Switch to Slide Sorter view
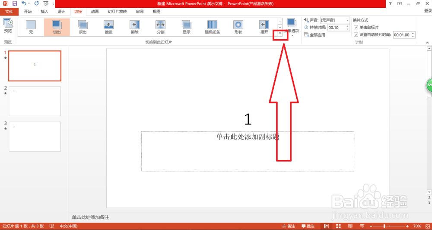 click(338, 226)
